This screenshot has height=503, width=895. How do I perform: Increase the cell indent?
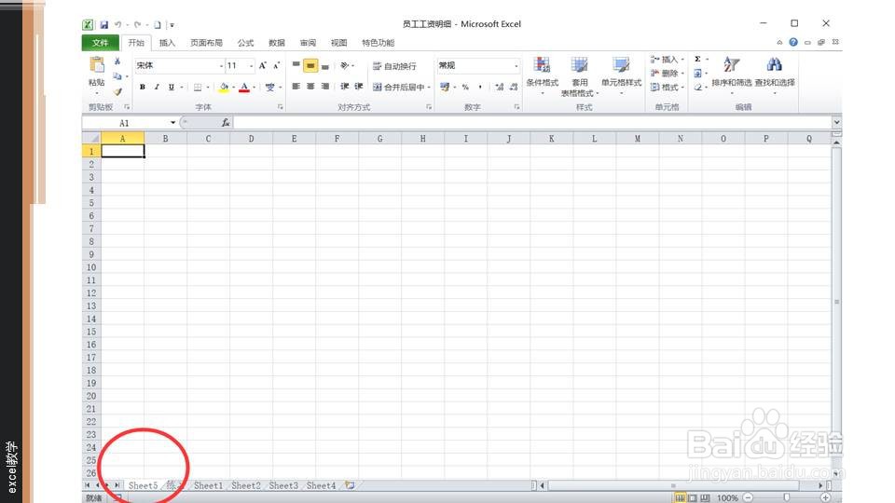tap(358, 87)
